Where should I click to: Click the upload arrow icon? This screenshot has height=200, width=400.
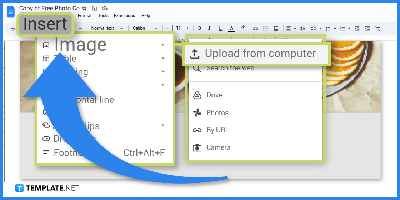pos(194,54)
